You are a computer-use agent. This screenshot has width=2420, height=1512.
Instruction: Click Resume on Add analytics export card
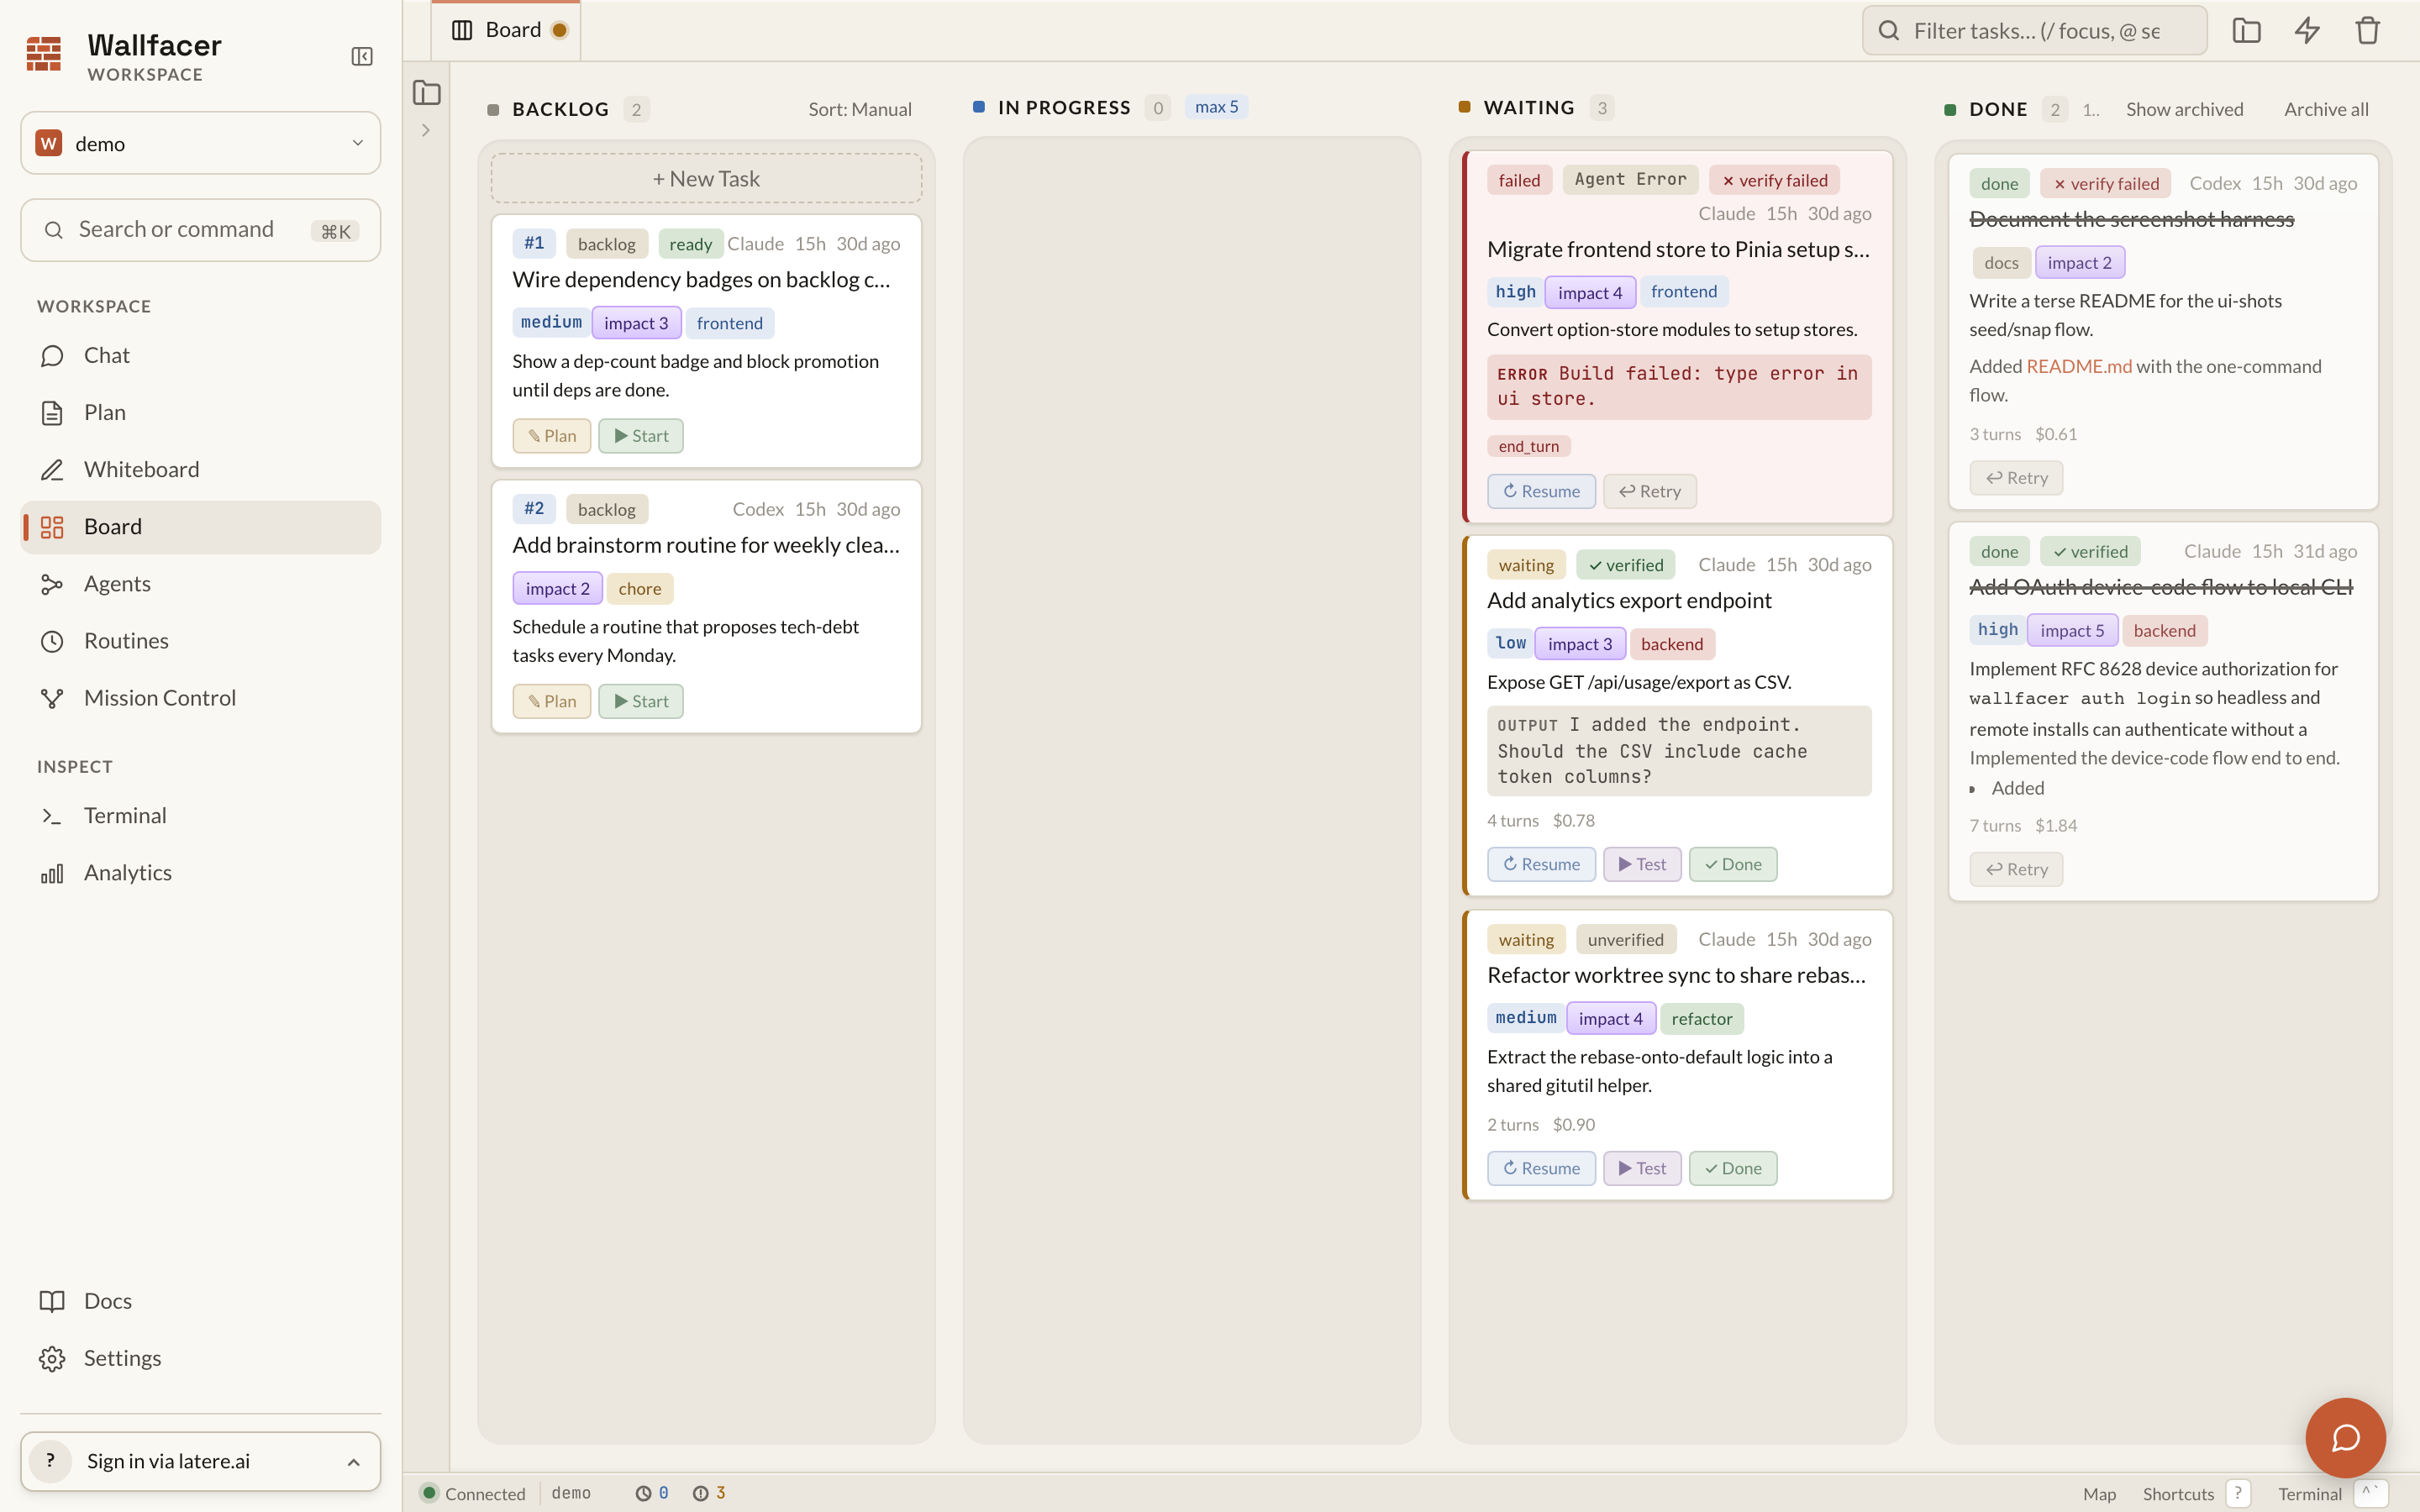click(x=1541, y=864)
